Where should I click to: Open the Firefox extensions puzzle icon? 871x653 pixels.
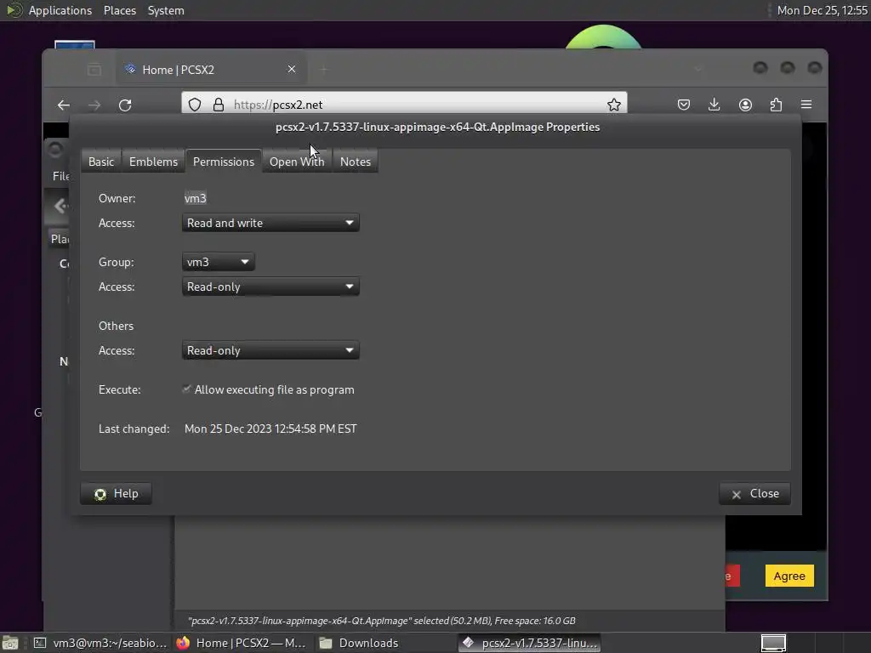coord(776,105)
